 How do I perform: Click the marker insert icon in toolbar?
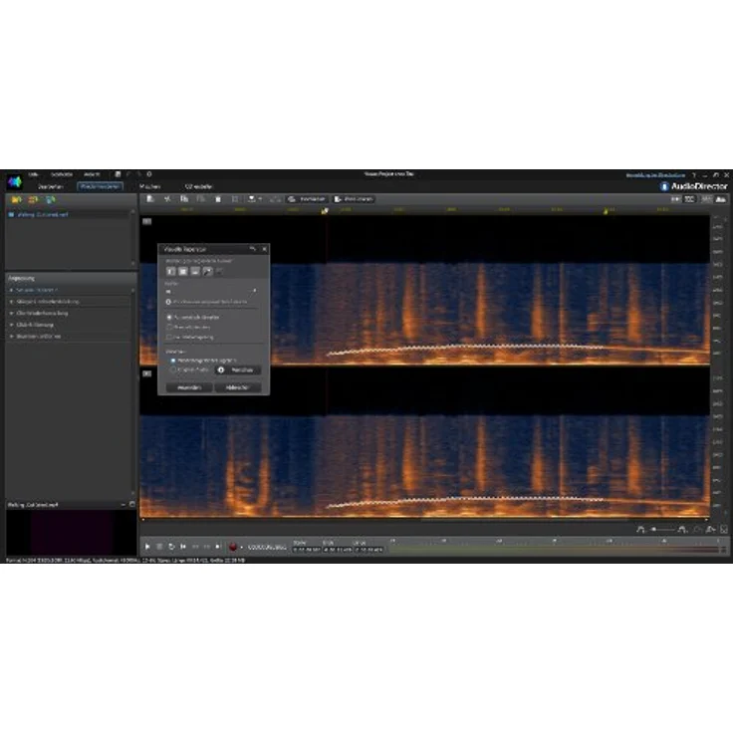pyautogui.click(x=252, y=199)
